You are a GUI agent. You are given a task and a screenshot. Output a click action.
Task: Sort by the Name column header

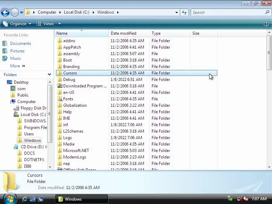pyautogui.click(x=82, y=33)
